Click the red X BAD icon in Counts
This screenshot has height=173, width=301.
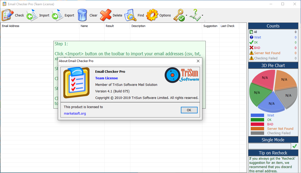click(x=251, y=48)
